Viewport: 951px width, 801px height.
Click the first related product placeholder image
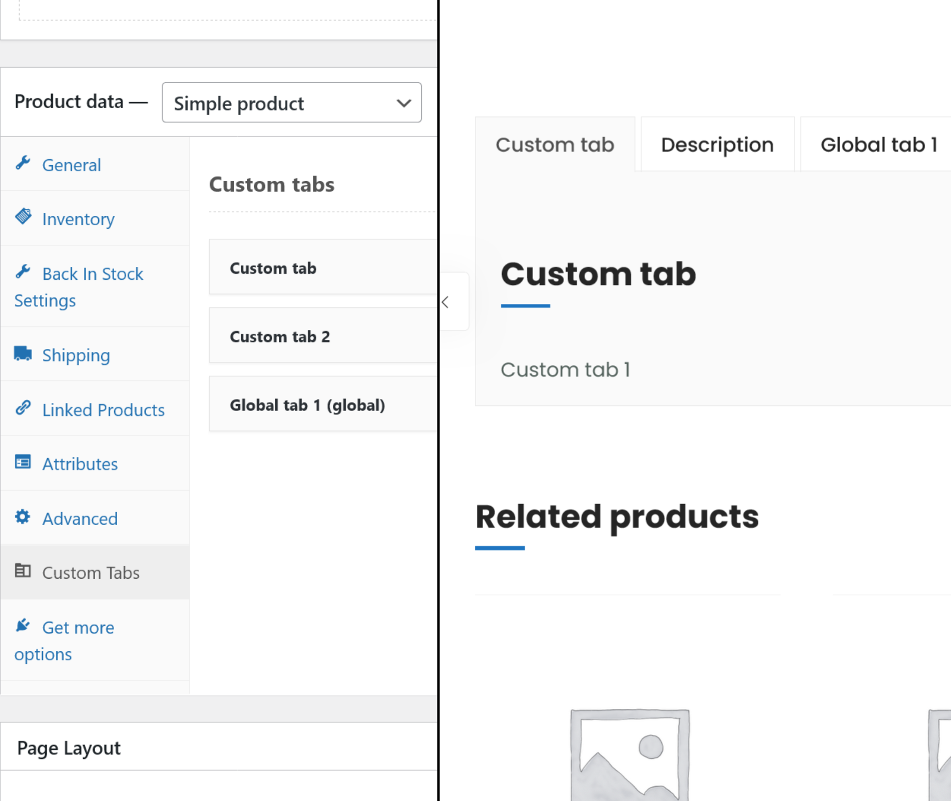pyautogui.click(x=630, y=754)
